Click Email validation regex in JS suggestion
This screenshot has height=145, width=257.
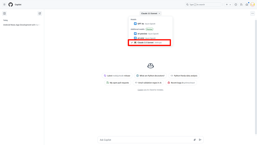[148, 83]
